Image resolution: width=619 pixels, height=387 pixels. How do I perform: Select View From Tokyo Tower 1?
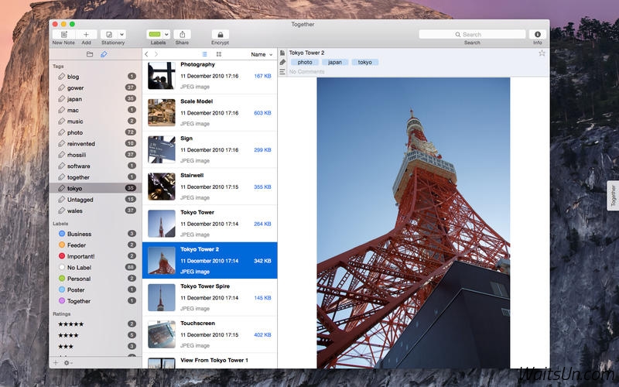[210, 361]
